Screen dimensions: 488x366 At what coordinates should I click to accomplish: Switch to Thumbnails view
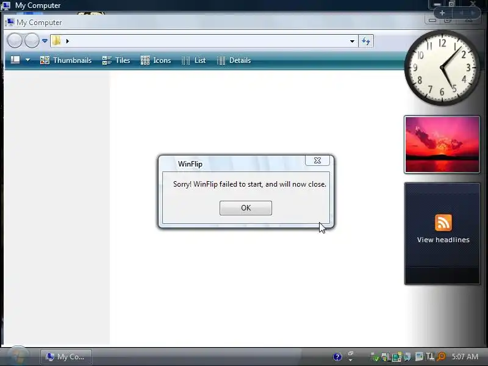(66, 60)
